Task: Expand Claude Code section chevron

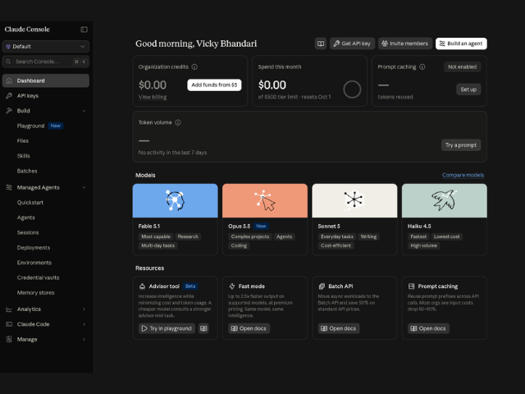Action: click(x=84, y=324)
